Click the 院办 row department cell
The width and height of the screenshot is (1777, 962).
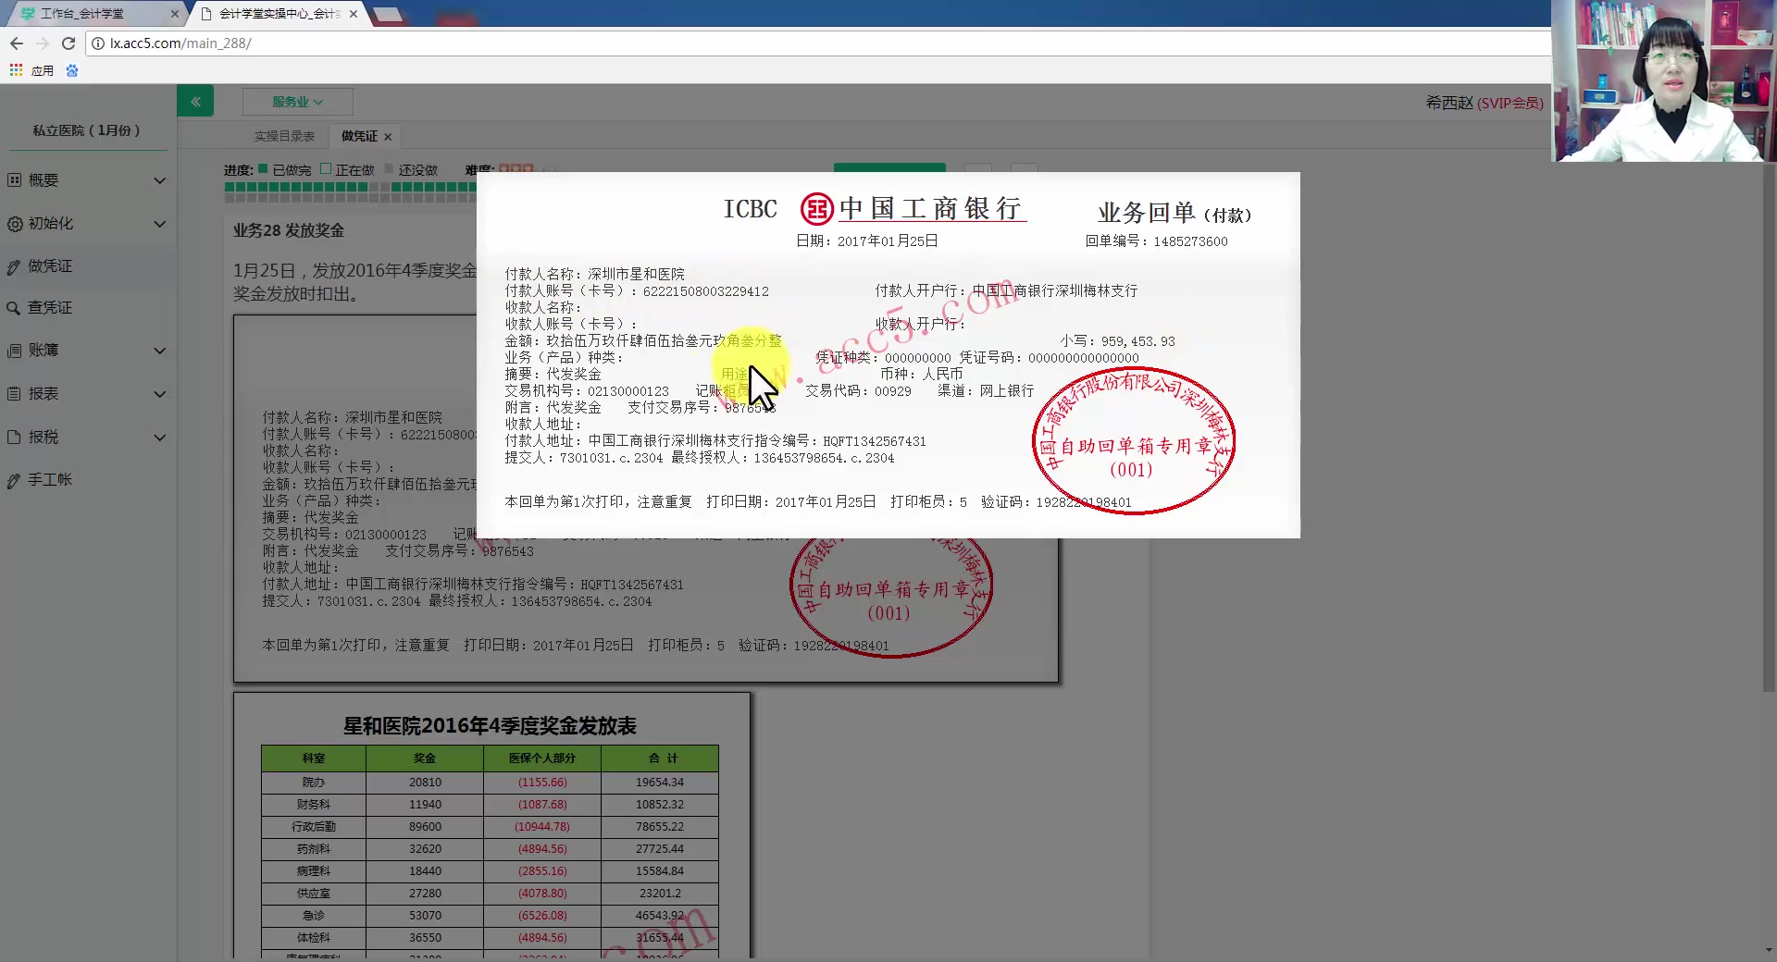click(314, 783)
